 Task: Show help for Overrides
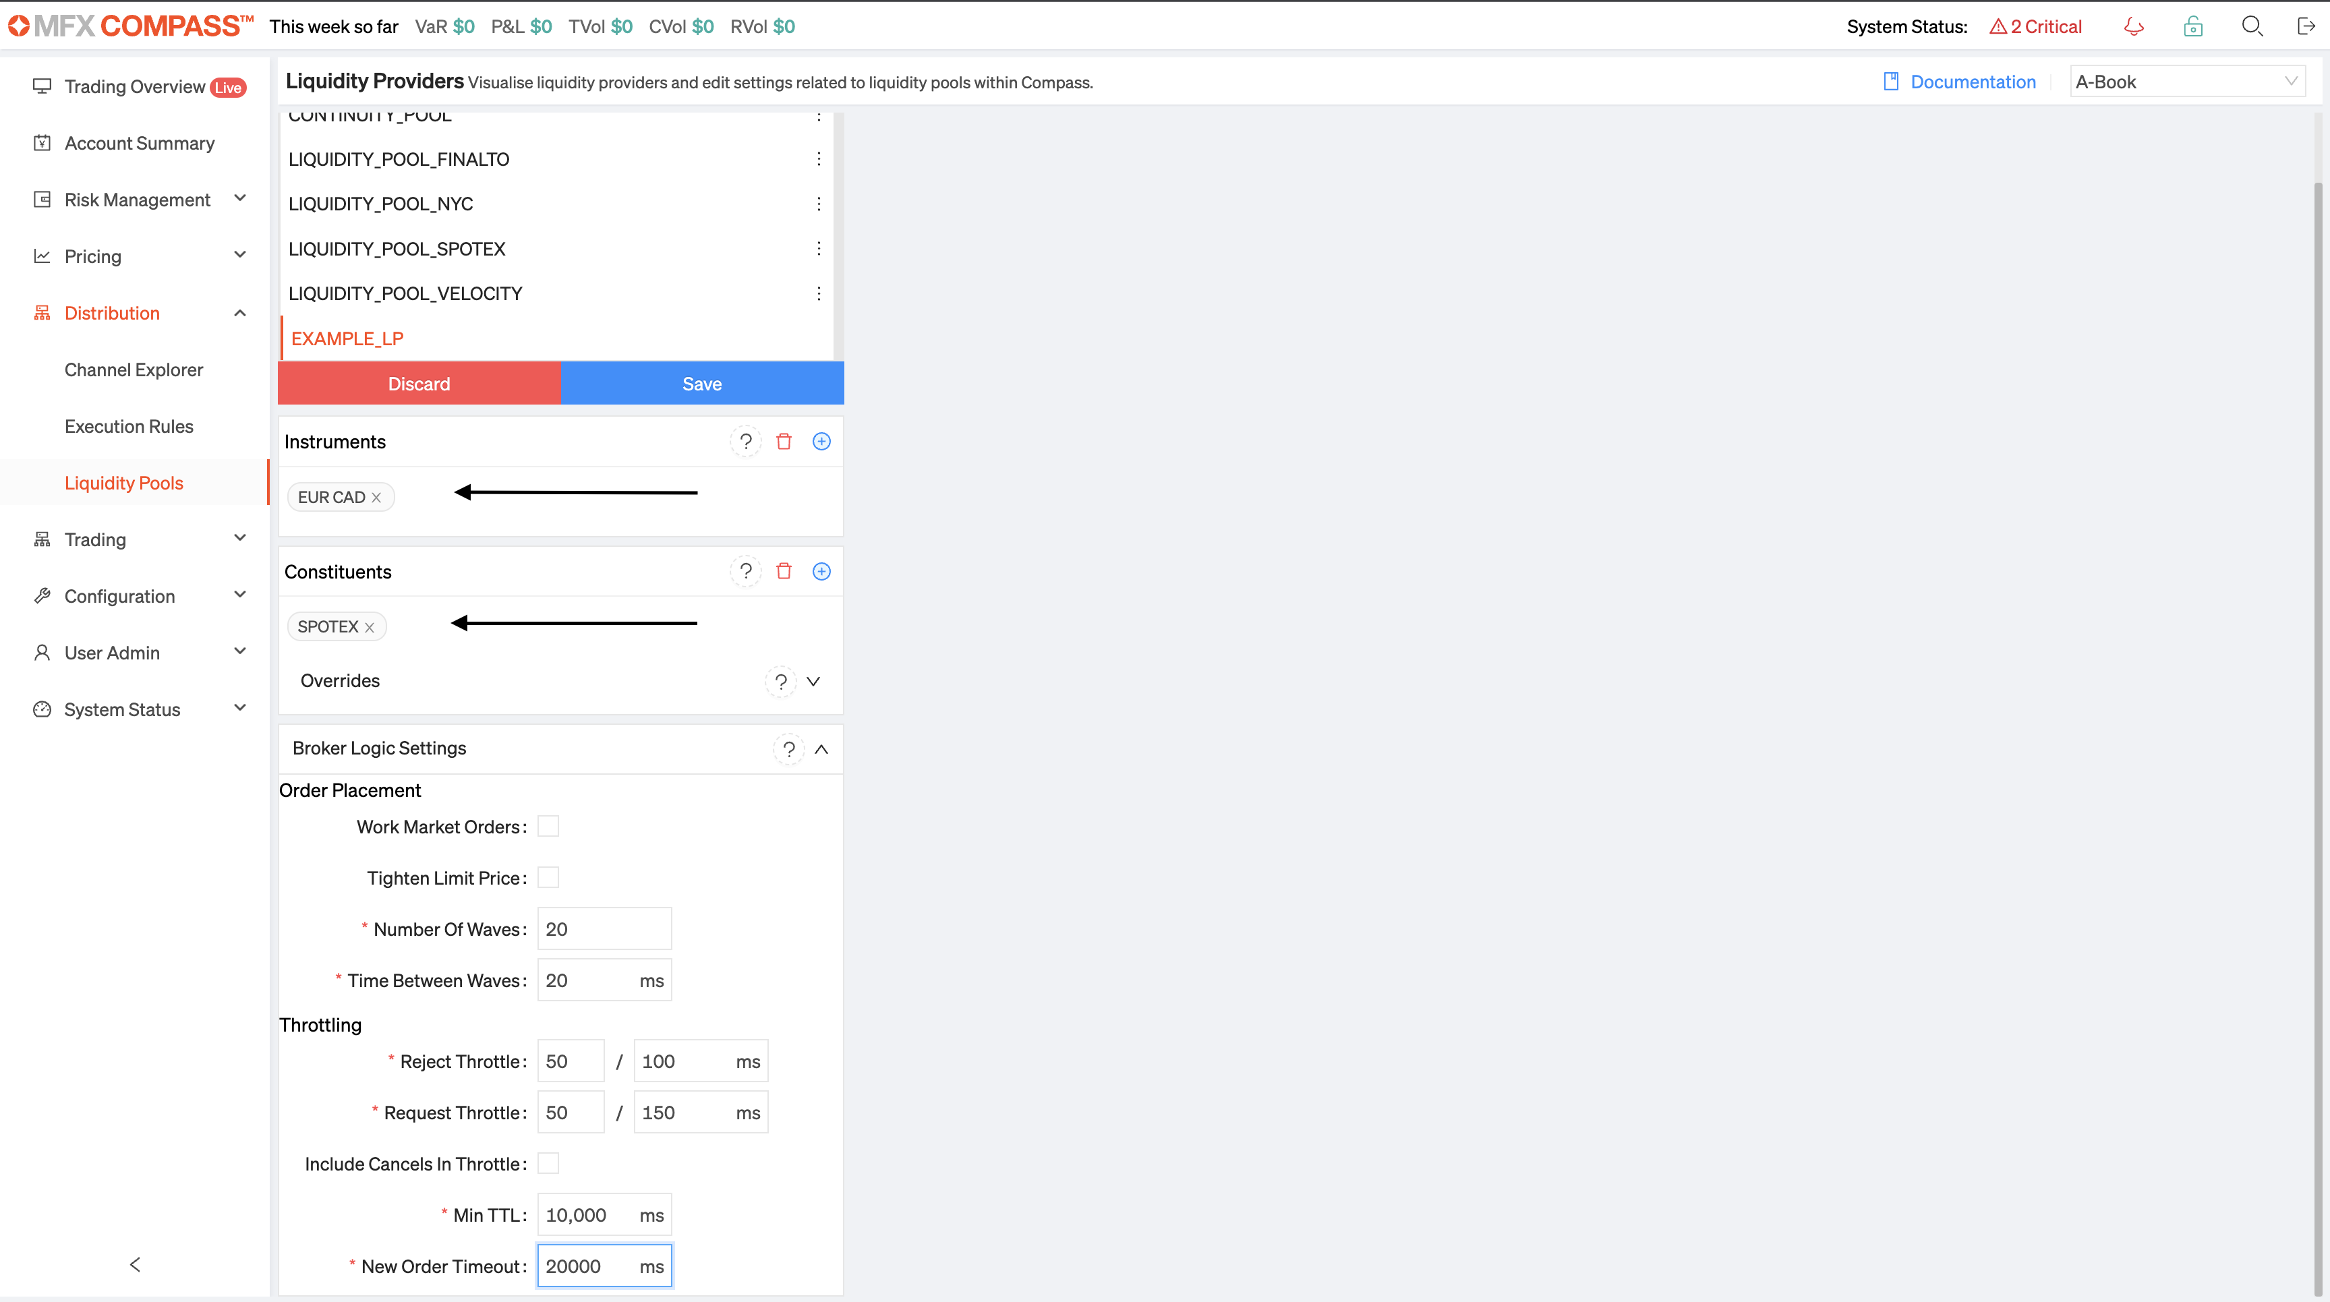click(780, 682)
